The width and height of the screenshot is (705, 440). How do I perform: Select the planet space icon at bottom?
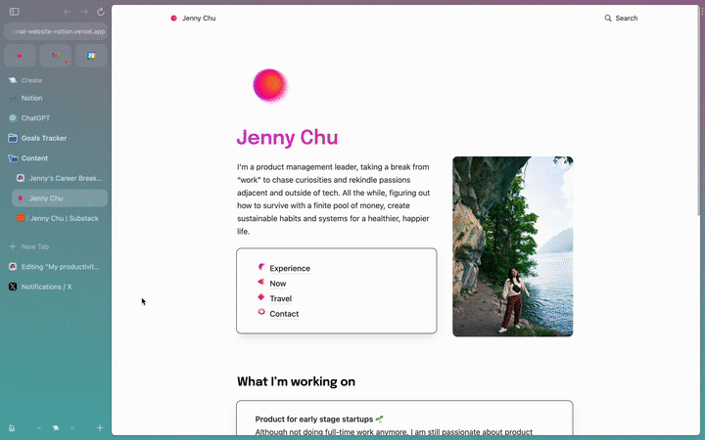click(x=56, y=428)
